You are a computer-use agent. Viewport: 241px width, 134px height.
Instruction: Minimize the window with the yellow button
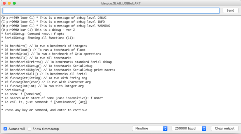(9, 3)
